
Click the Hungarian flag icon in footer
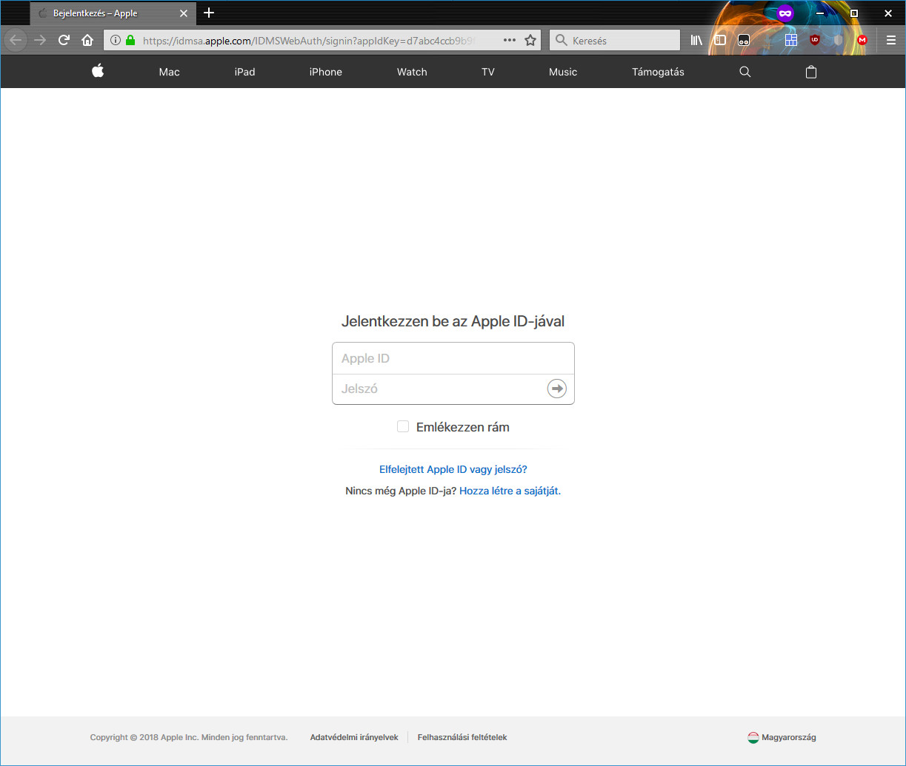tap(753, 737)
